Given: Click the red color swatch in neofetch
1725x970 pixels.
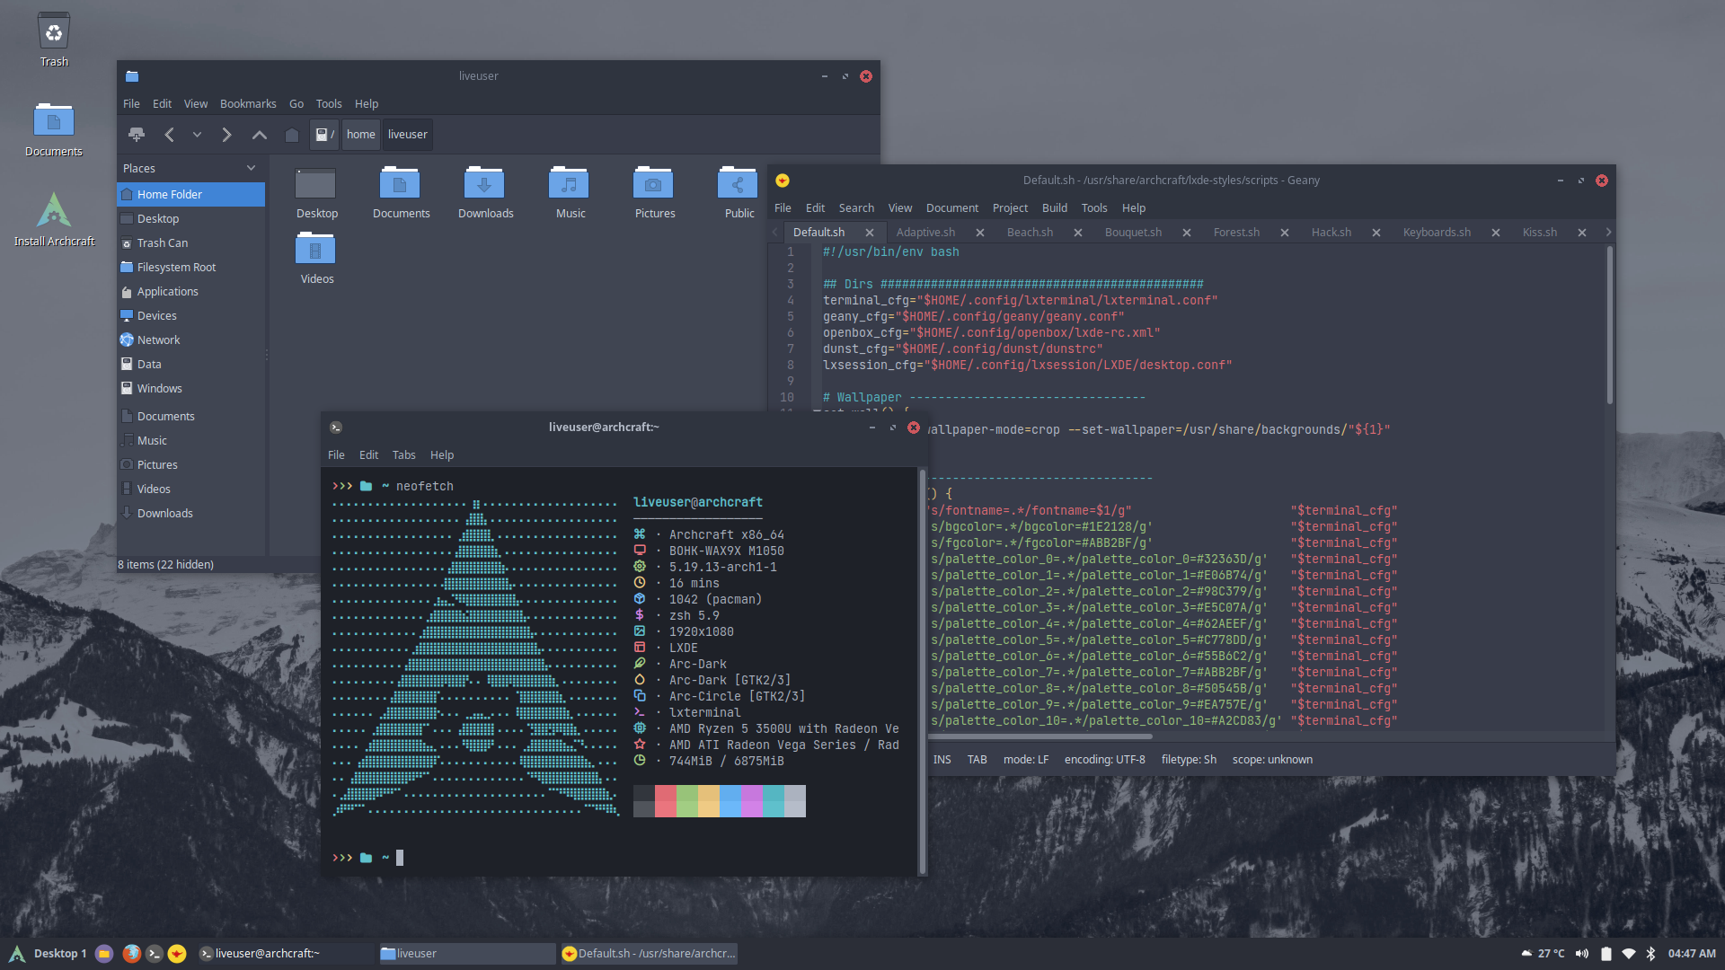Looking at the screenshot, I should click(665, 800).
